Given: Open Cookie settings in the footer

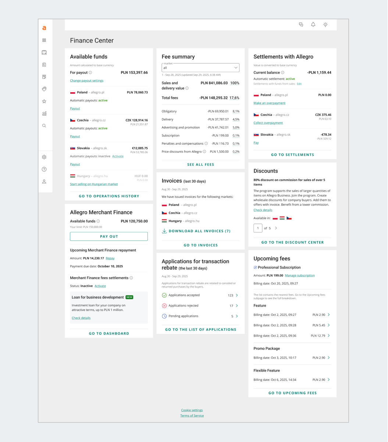Looking at the screenshot, I should coord(192,410).
